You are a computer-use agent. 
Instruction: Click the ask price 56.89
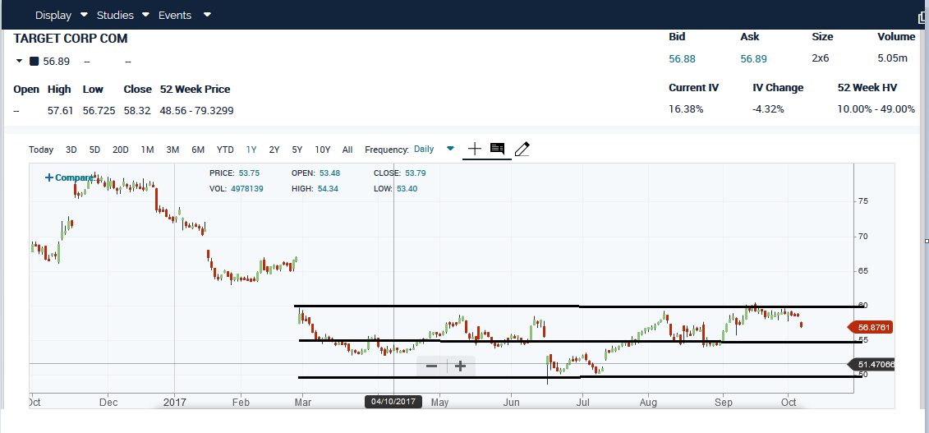pyautogui.click(x=753, y=58)
